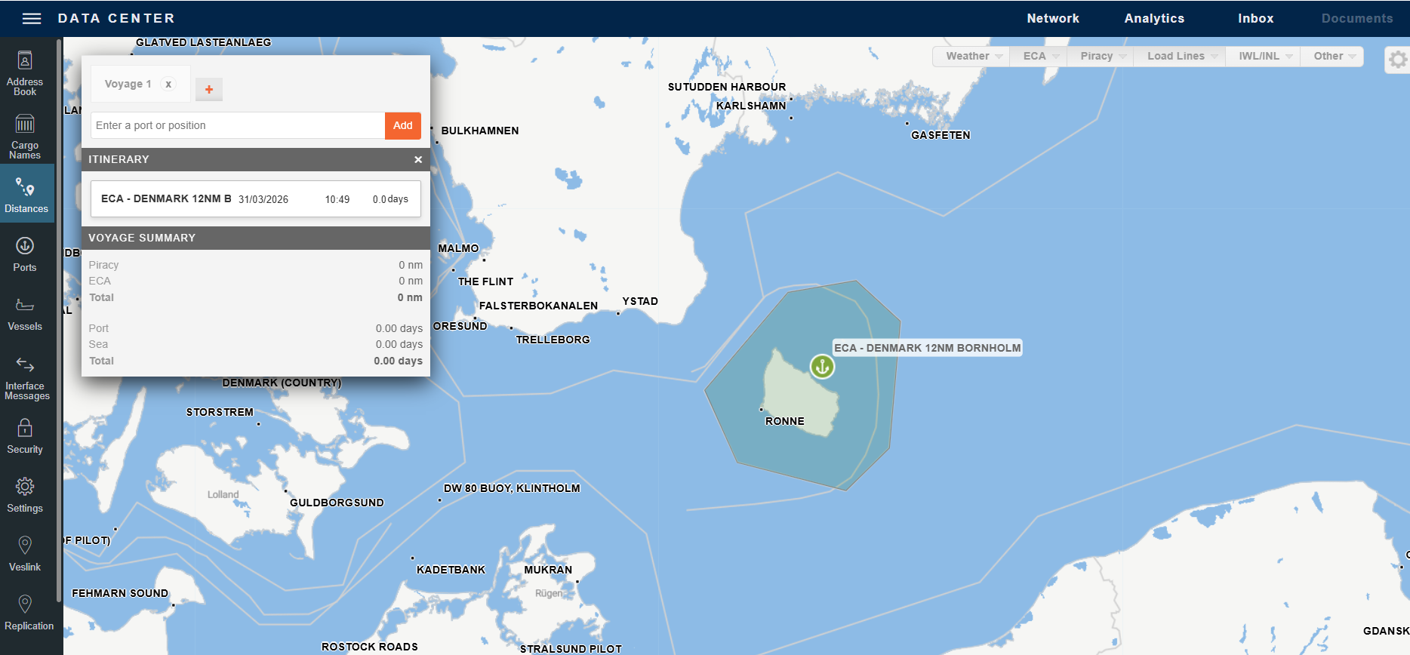Open Interface Messages in sidebar
Screen dimensions: 1410x655
click(x=26, y=378)
